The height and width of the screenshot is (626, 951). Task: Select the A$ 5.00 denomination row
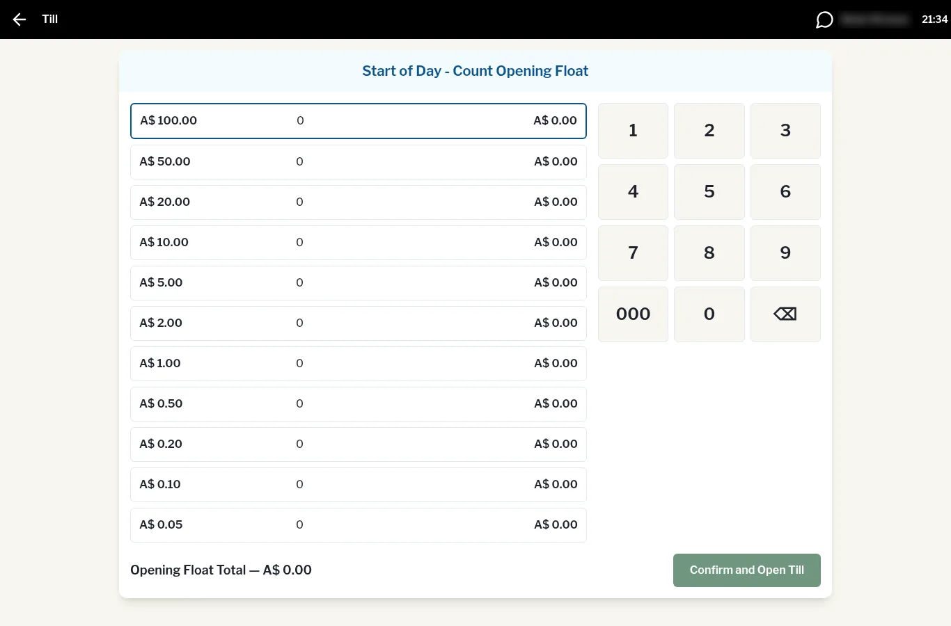(359, 283)
